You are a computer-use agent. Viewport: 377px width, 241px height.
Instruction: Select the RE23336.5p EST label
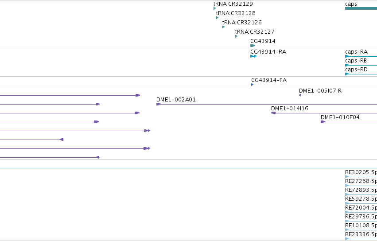pyautogui.click(x=361, y=234)
